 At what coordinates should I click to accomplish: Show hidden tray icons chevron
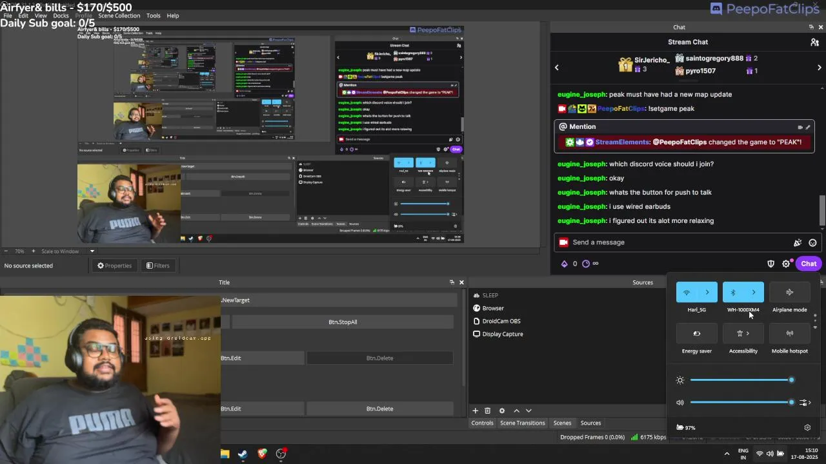[727, 454]
